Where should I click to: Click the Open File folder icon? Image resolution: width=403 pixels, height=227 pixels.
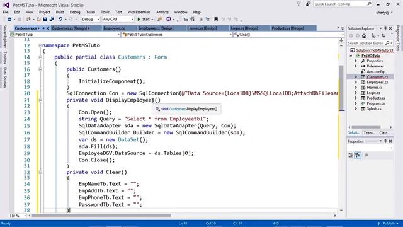click(x=38, y=20)
